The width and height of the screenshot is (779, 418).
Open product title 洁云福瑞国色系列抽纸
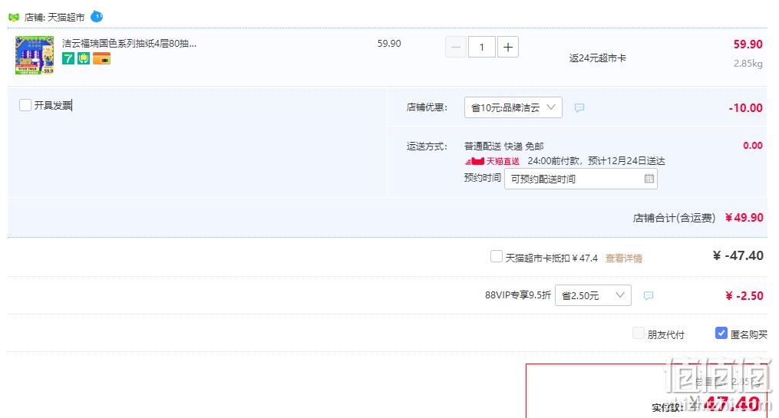pyautogui.click(x=129, y=44)
